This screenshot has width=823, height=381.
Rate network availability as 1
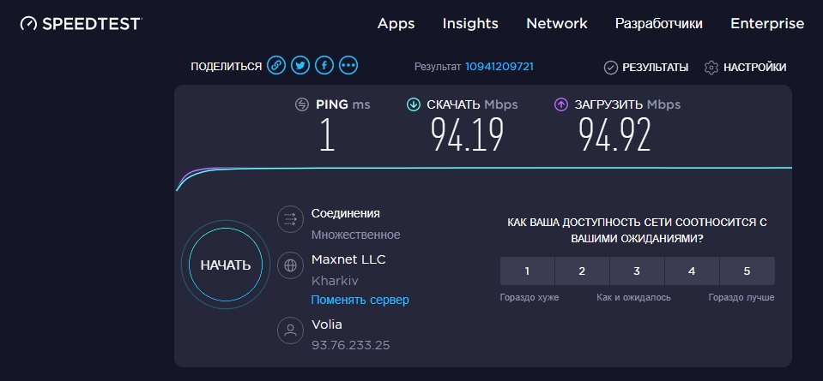click(x=527, y=271)
